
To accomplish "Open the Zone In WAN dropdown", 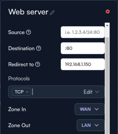I will (x=90, y=109).
